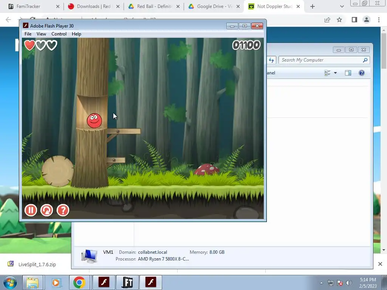
Task: Open the Windows Start menu
Action: pos(10,282)
